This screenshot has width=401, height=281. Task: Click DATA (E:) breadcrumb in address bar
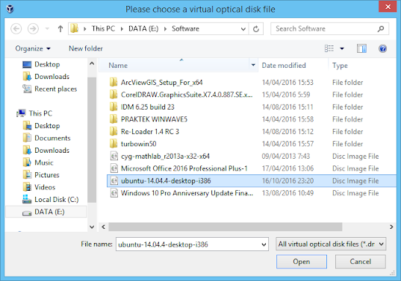coord(143,28)
